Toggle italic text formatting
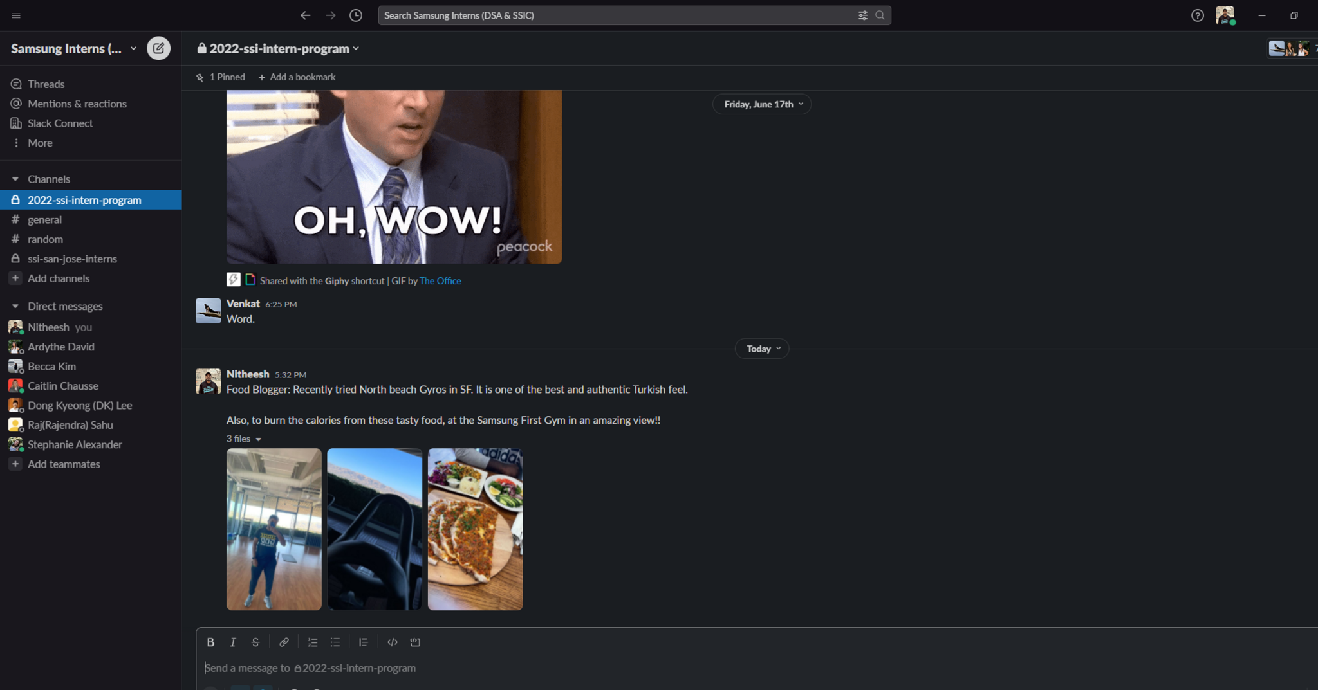This screenshot has width=1318, height=690. click(233, 642)
